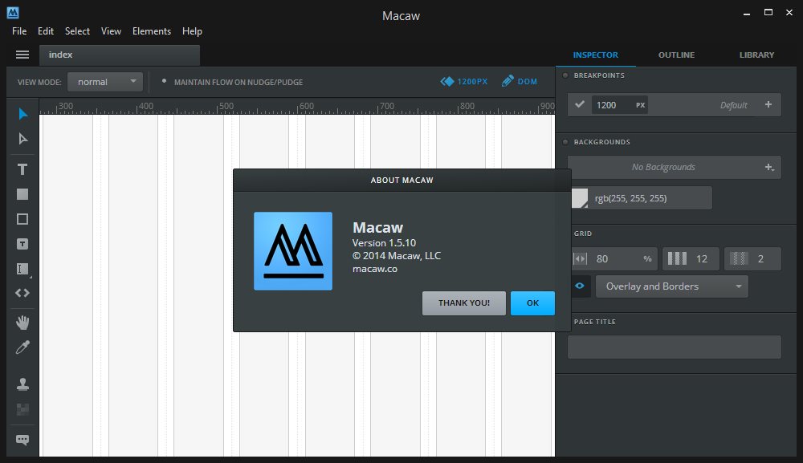This screenshot has height=463, width=803.
Task: Switch to the Library tab
Action: pos(756,55)
